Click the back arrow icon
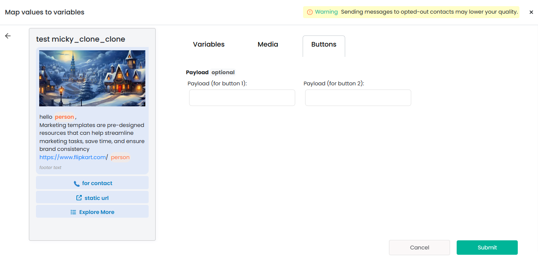This screenshot has width=538, height=256. pos(8,36)
